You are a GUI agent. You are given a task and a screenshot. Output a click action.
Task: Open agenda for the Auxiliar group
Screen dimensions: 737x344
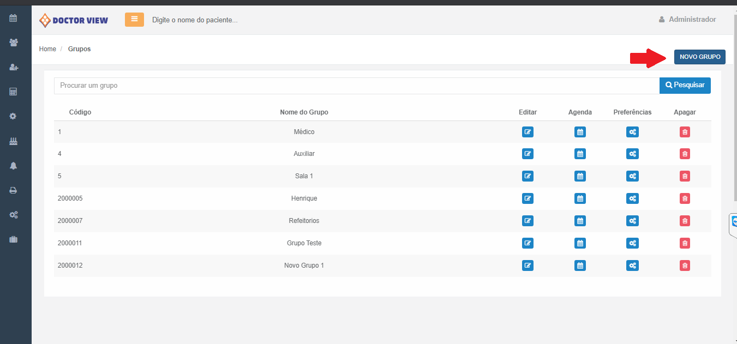[580, 154]
